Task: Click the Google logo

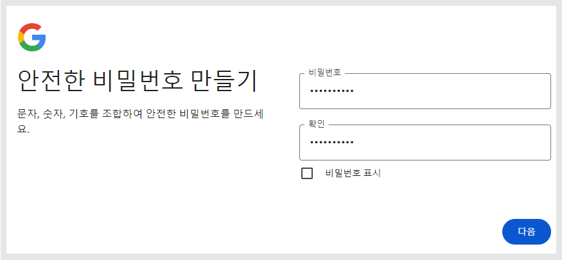Action: tap(32, 37)
